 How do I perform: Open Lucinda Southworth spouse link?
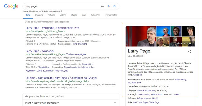tap(146, 90)
